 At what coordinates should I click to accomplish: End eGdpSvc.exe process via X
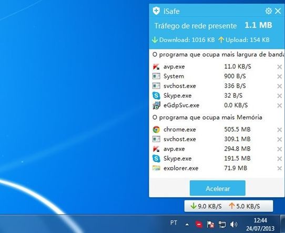pyautogui.click(x=279, y=105)
